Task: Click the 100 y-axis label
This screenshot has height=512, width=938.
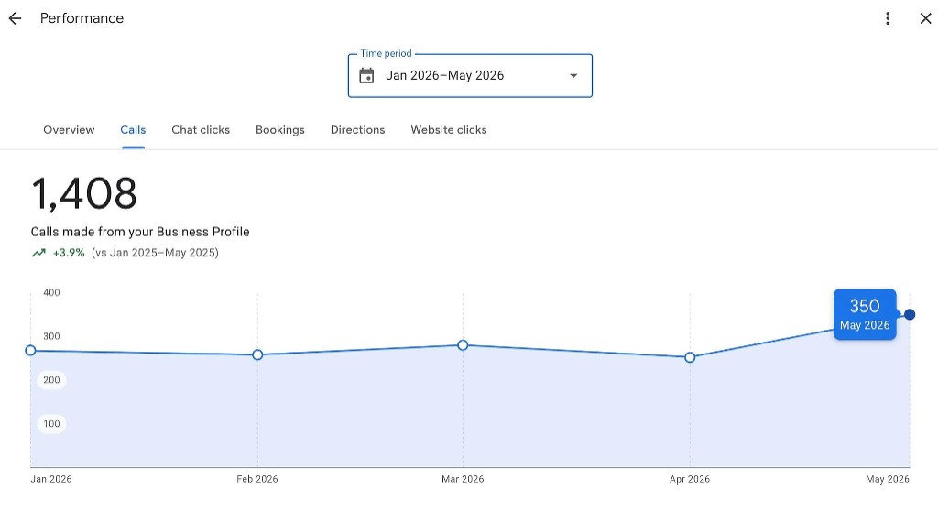Action: point(51,423)
